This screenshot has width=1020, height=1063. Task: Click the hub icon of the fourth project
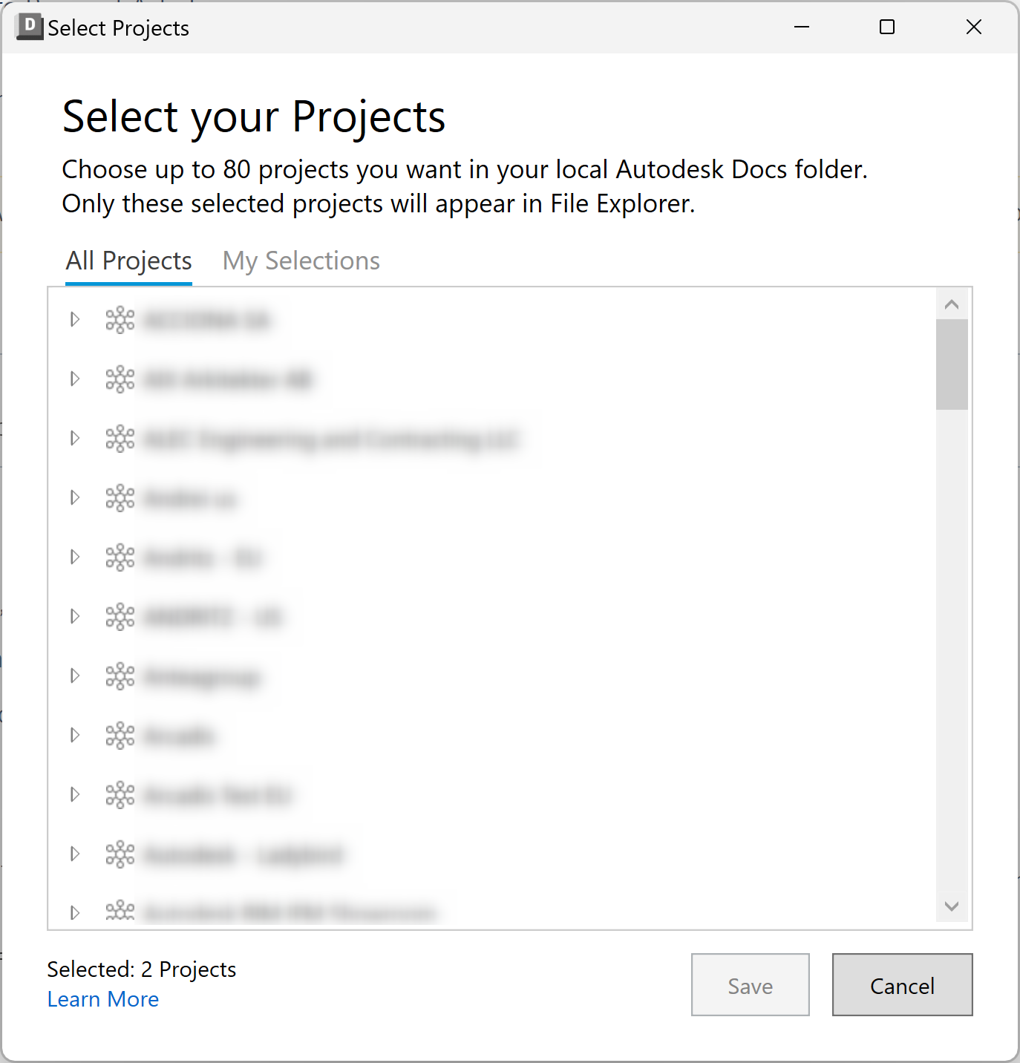120,497
